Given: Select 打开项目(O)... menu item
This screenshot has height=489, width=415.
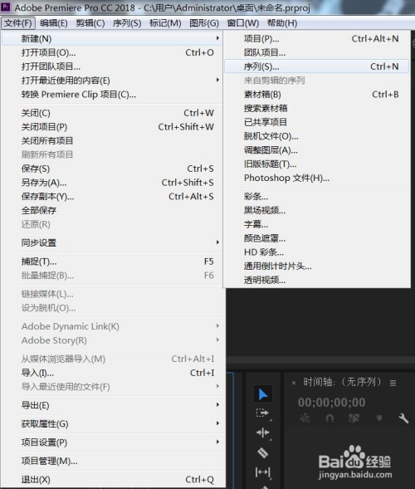Looking at the screenshot, I should point(112,52).
